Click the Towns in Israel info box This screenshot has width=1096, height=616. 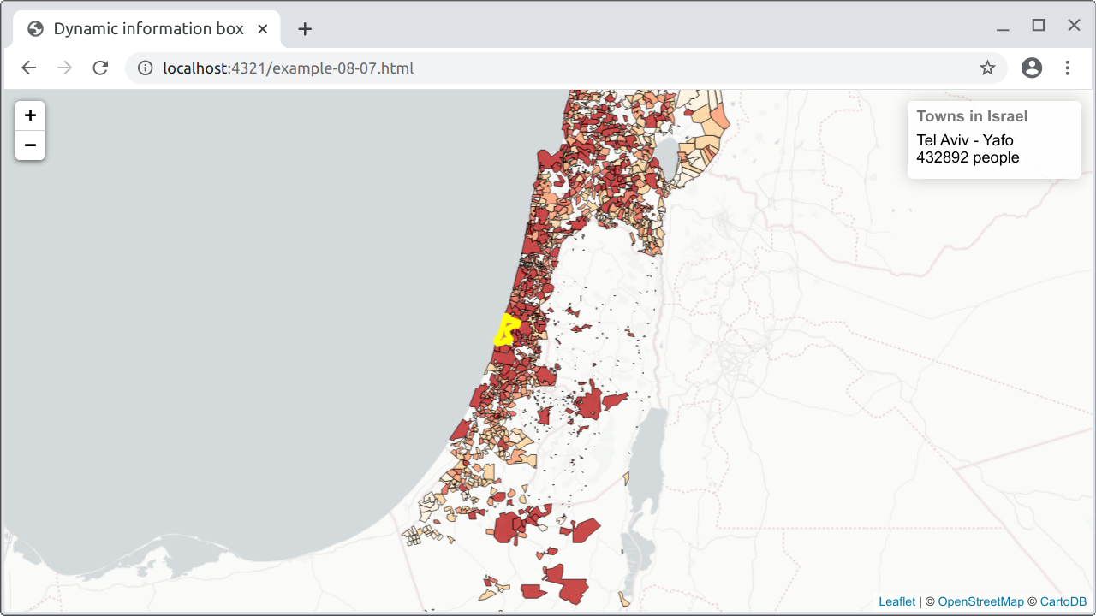[993, 139]
